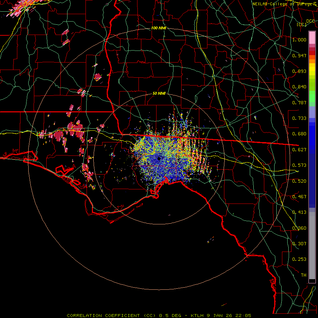The height and width of the screenshot is (318, 318).
Task: Select the 0.253 legend value
Action: pyautogui.click(x=299, y=259)
